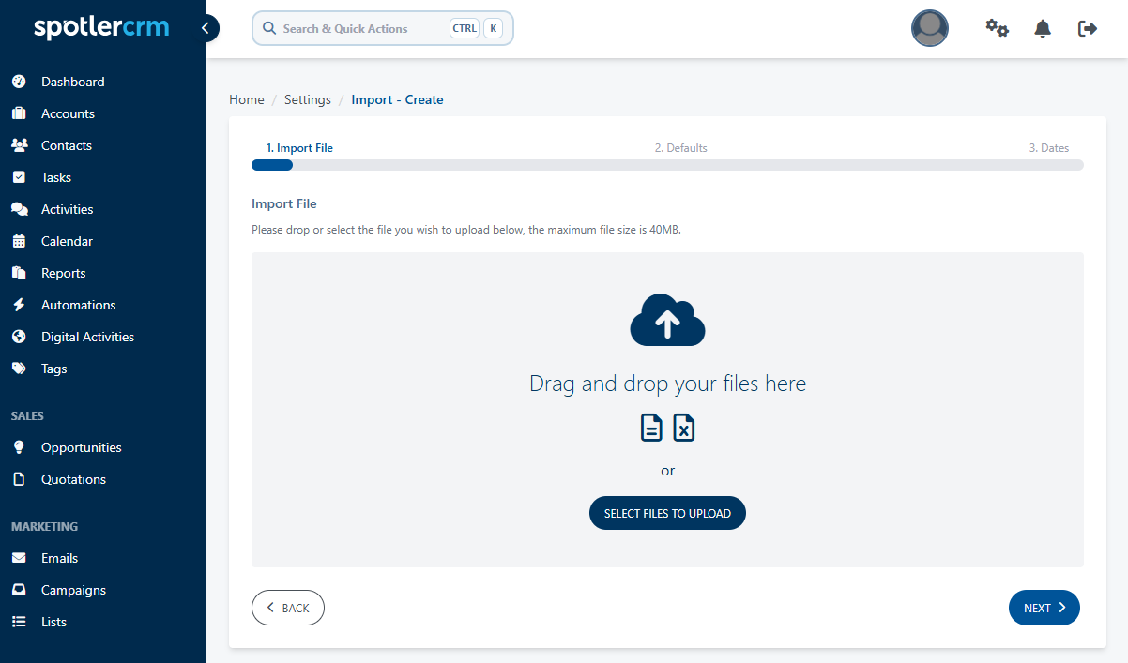
Task: Click the MARKETING section heading
Action: coord(45,526)
